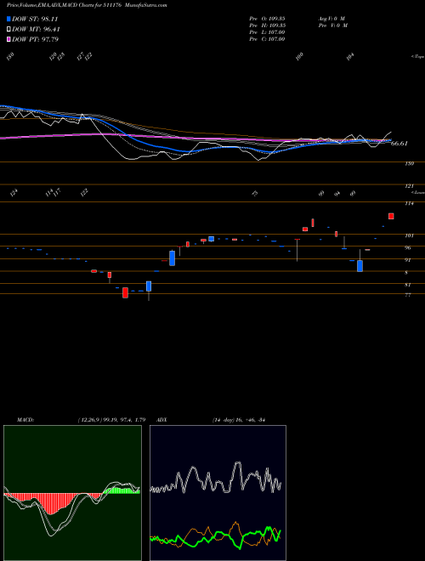This screenshot has height=561, width=425.
Task: Click the latest red candlestick at far right
Action: (391, 216)
